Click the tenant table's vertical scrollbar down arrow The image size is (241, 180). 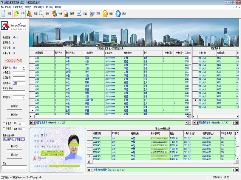(x=190, y=113)
